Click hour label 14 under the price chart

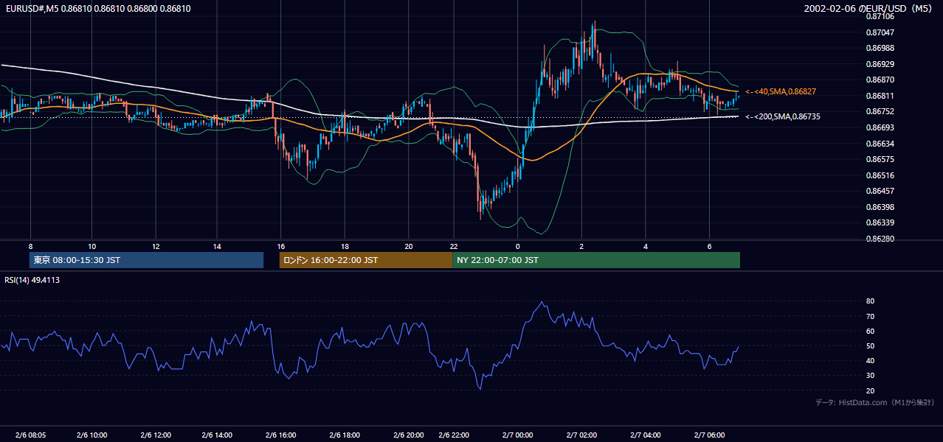click(x=217, y=246)
